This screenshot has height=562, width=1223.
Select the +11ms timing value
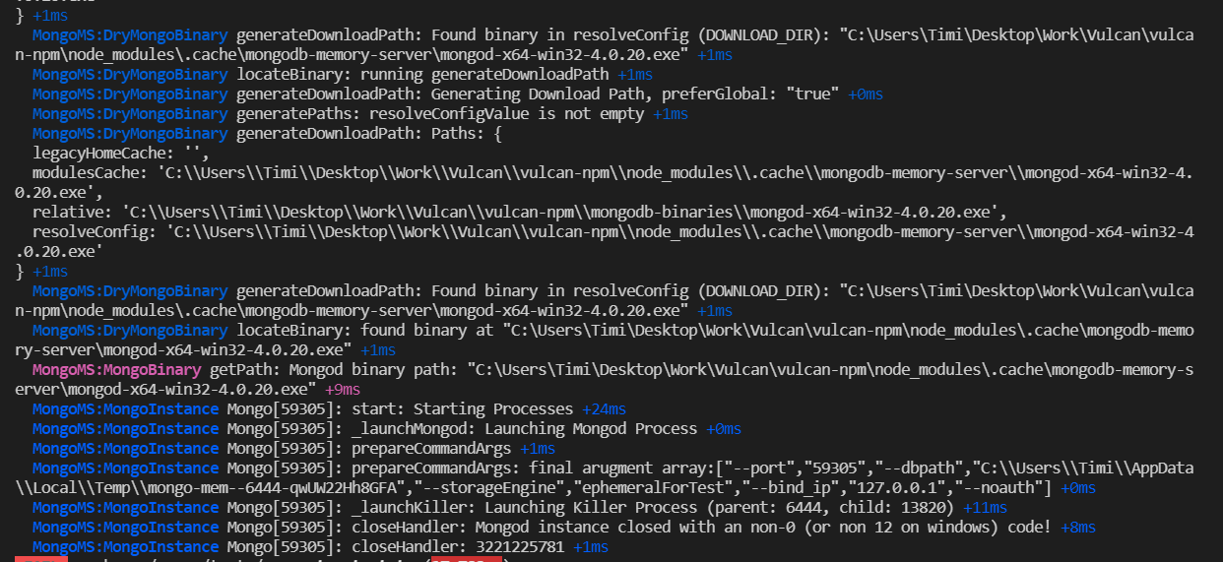[x=985, y=508]
